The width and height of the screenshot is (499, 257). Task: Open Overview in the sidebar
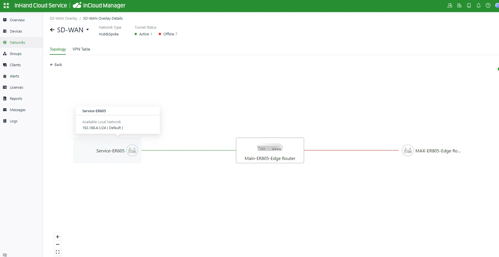click(x=21, y=20)
